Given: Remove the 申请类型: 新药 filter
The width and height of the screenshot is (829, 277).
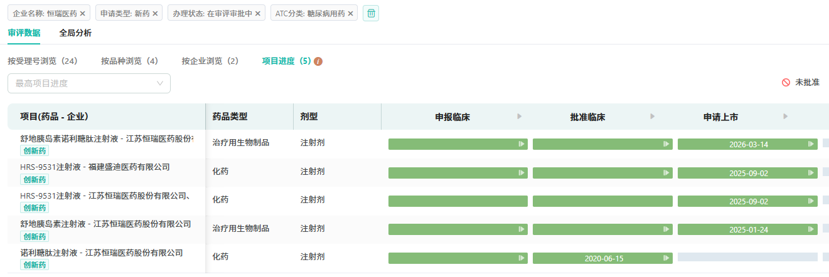Looking at the screenshot, I should pos(156,13).
